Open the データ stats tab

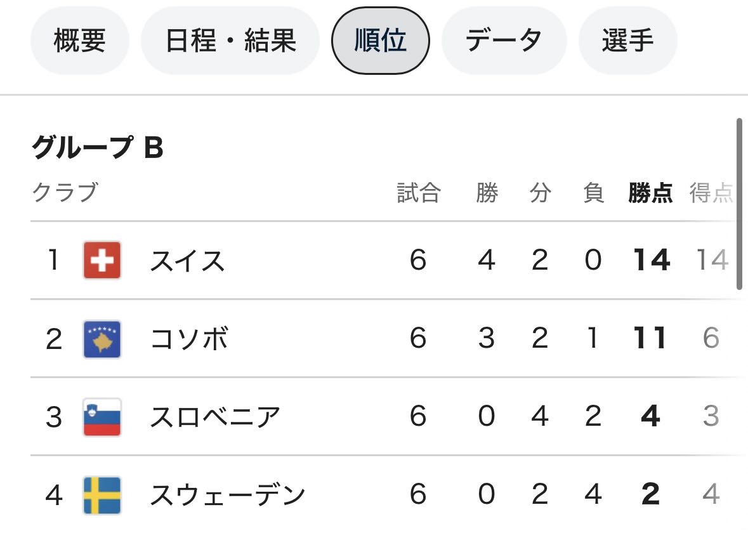504,41
